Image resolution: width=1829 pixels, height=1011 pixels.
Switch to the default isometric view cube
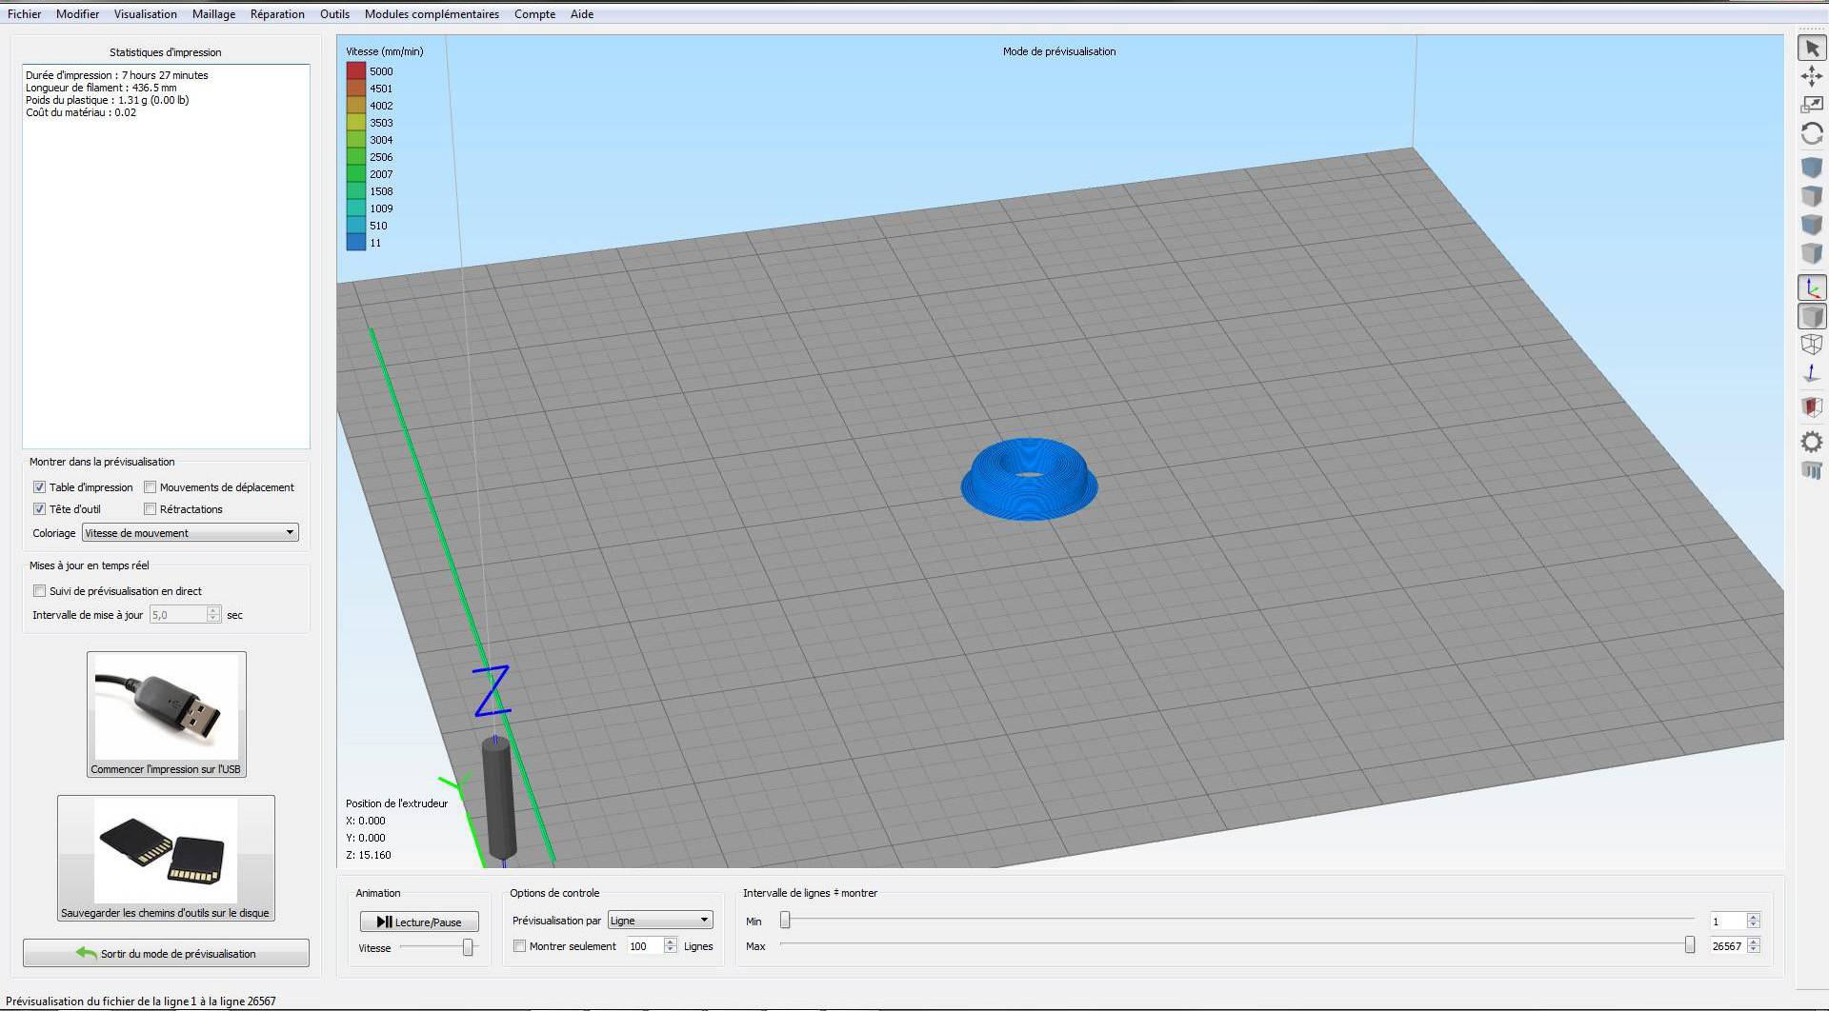1812,168
